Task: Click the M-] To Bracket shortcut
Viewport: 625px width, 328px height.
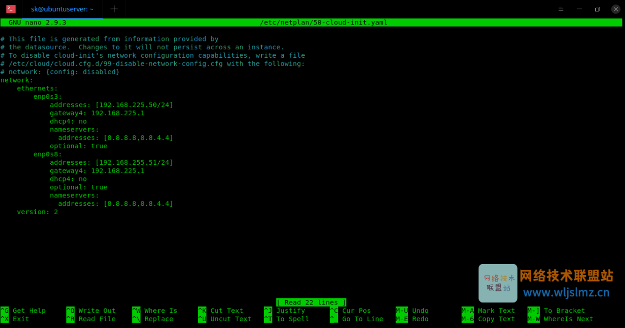Action: [x=556, y=311]
